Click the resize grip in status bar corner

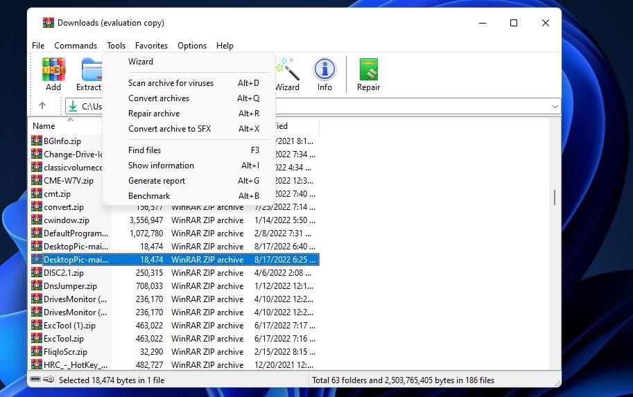pyautogui.click(x=557, y=383)
